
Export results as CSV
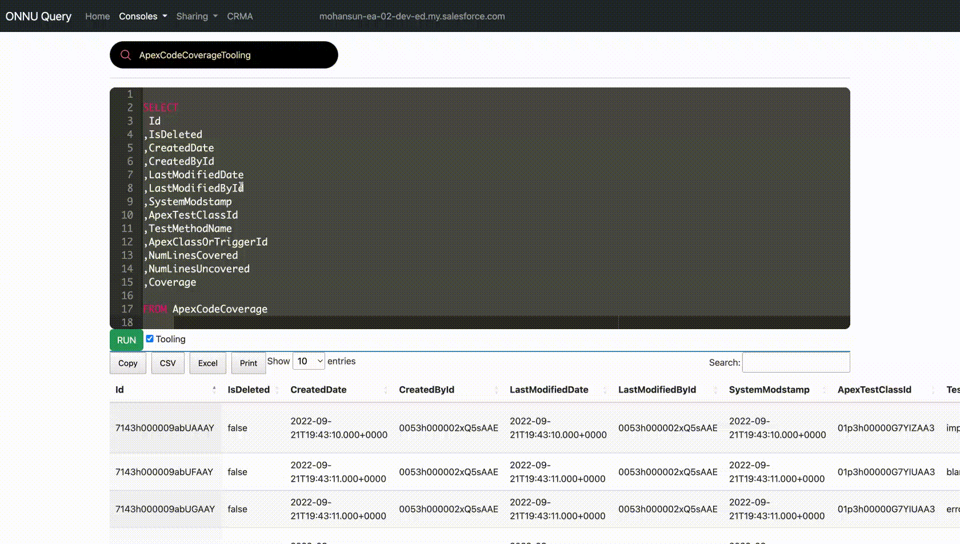[x=167, y=363]
